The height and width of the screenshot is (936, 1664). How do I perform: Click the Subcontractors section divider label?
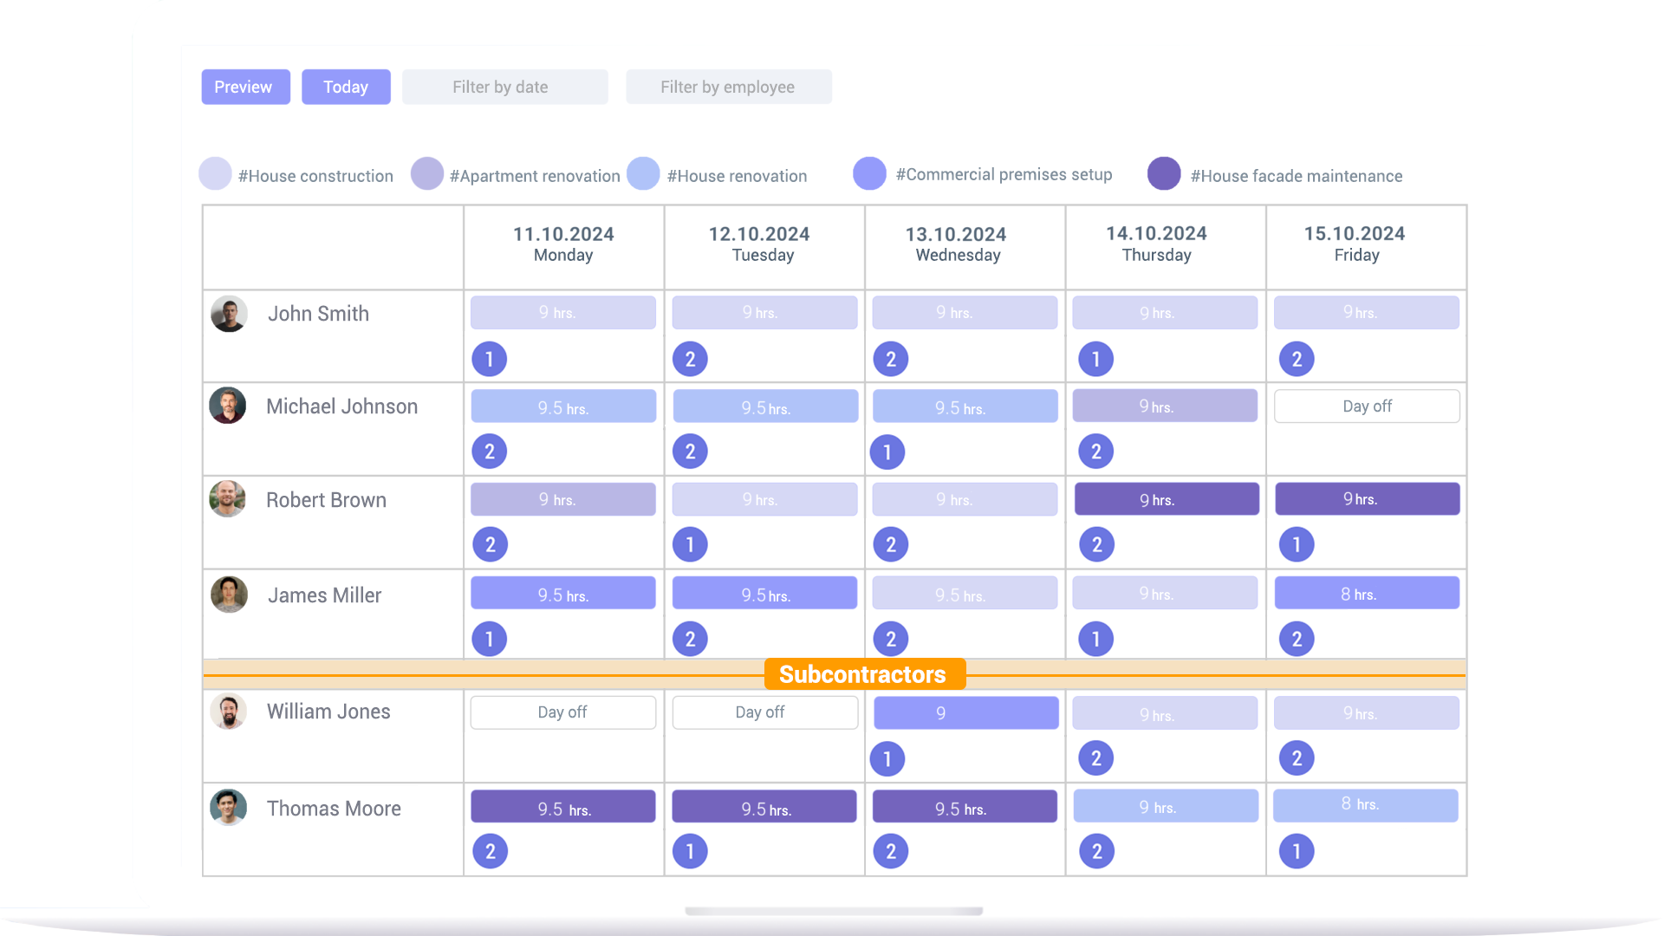[x=864, y=674]
